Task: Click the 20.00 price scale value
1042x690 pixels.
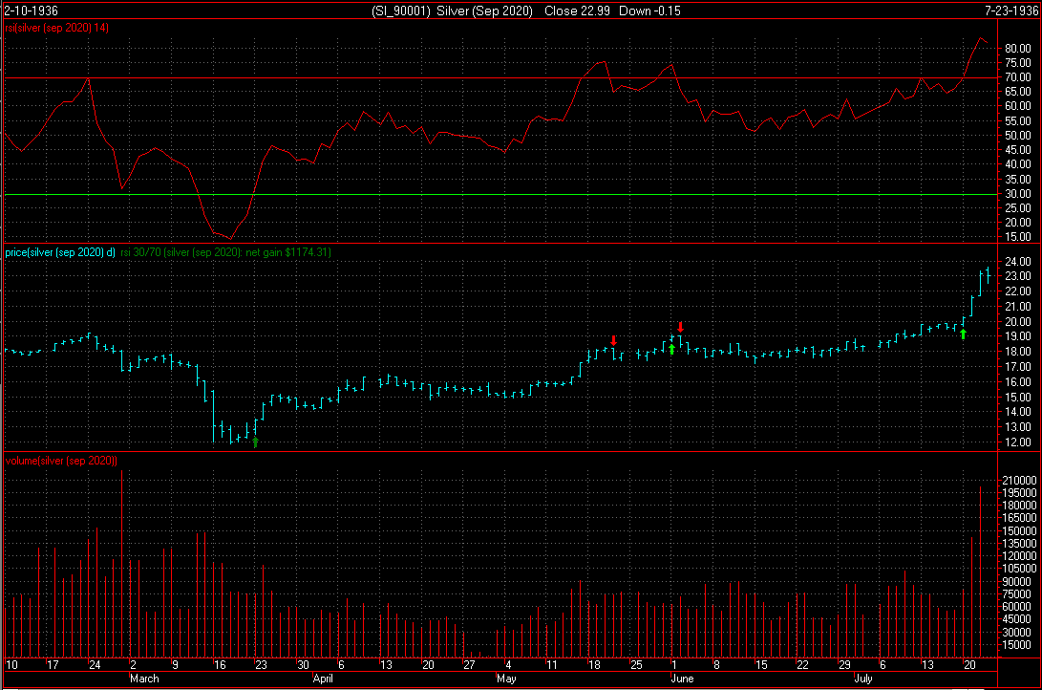Action: coord(1017,322)
